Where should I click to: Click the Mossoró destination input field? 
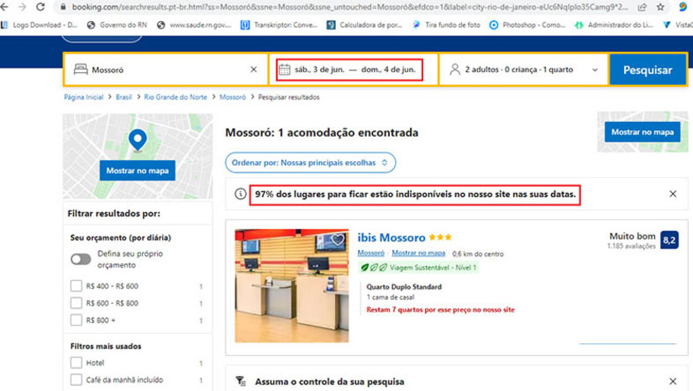click(x=166, y=70)
